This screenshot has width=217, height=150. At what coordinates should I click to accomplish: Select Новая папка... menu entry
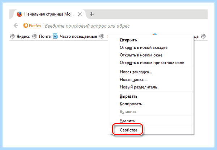151,80
